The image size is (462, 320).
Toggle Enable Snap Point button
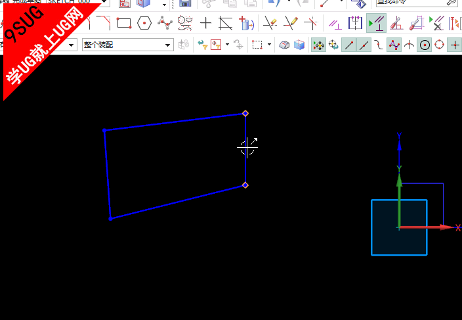(x=318, y=45)
